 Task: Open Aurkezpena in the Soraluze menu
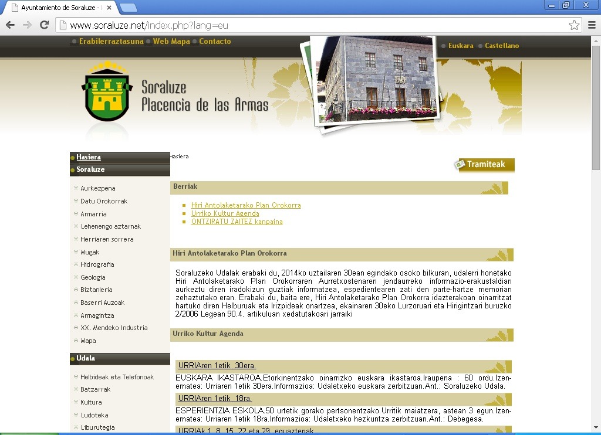[97, 189]
